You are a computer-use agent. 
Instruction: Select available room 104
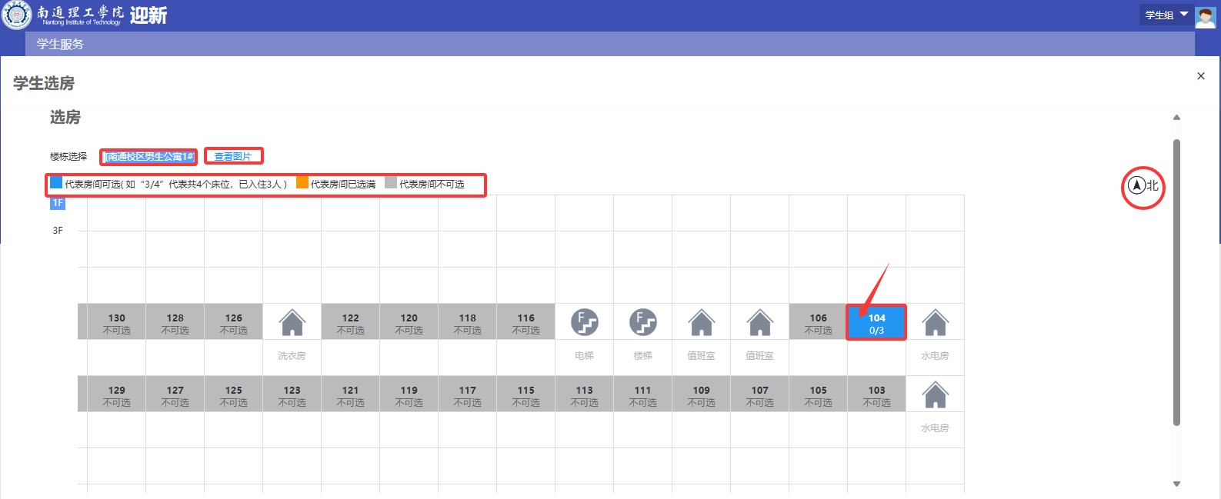(876, 323)
